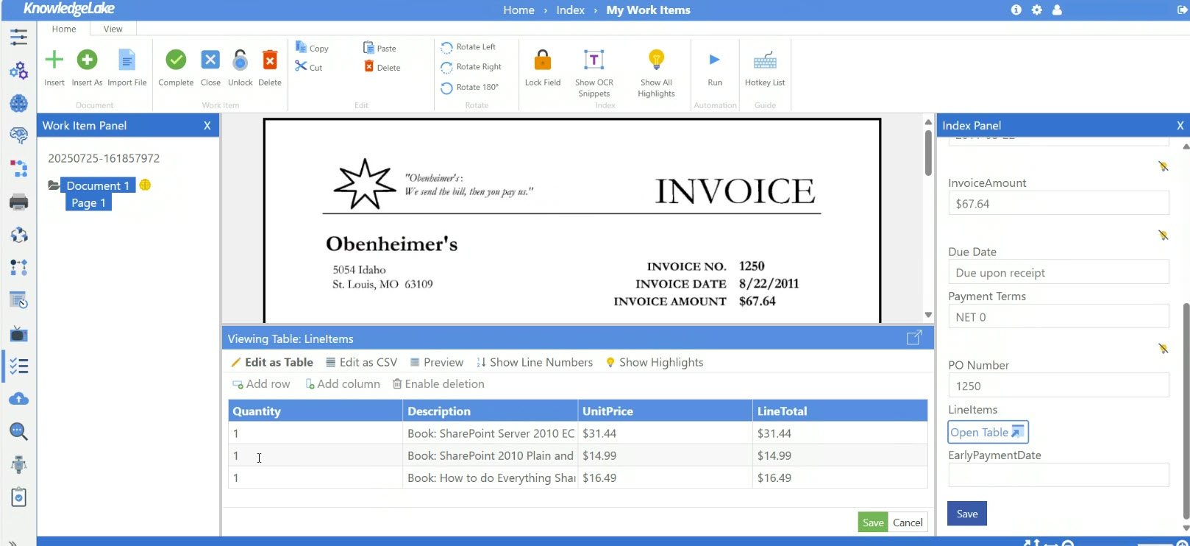Click Rotate Left in the ribbon
This screenshot has height=546, width=1190.
tap(468, 47)
